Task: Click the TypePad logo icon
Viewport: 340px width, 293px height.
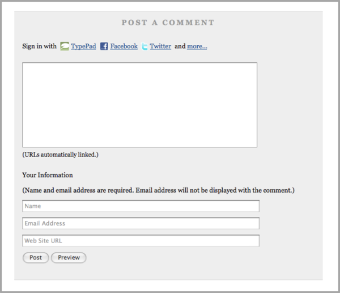Action: point(65,46)
